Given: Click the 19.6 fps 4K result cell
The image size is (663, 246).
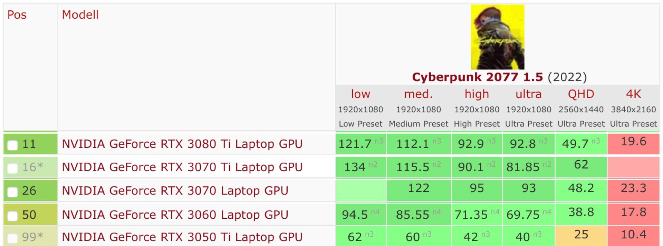Looking at the screenshot, I should tap(633, 142).
